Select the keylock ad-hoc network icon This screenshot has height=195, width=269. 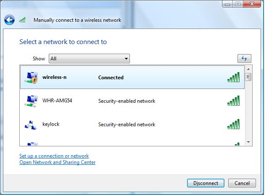click(31, 125)
